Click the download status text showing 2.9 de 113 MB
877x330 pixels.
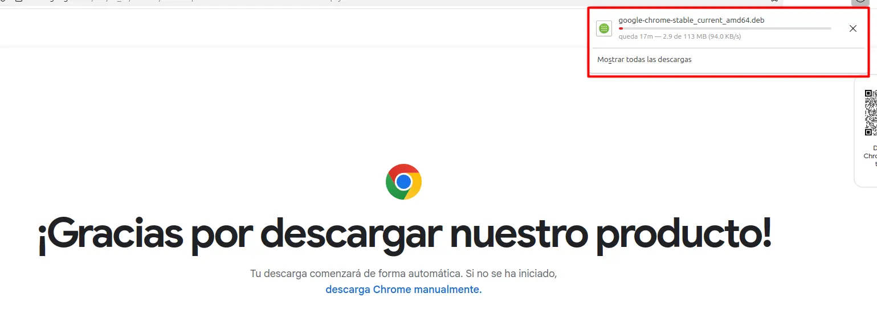tap(679, 36)
